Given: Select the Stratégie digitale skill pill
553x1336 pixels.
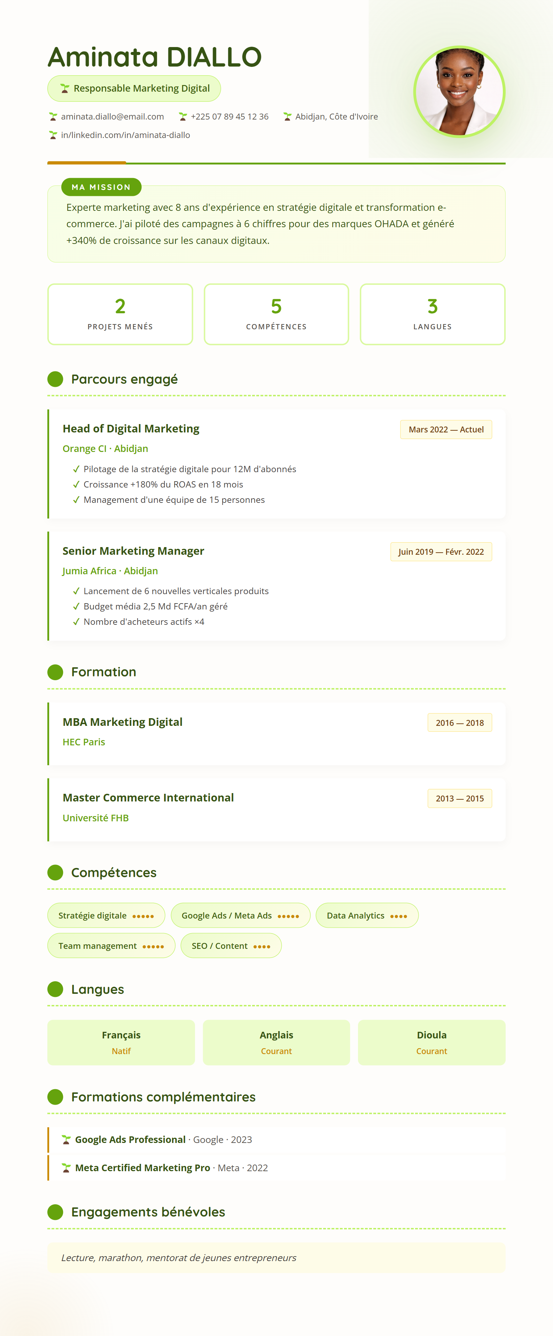Looking at the screenshot, I should coord(106,915).
